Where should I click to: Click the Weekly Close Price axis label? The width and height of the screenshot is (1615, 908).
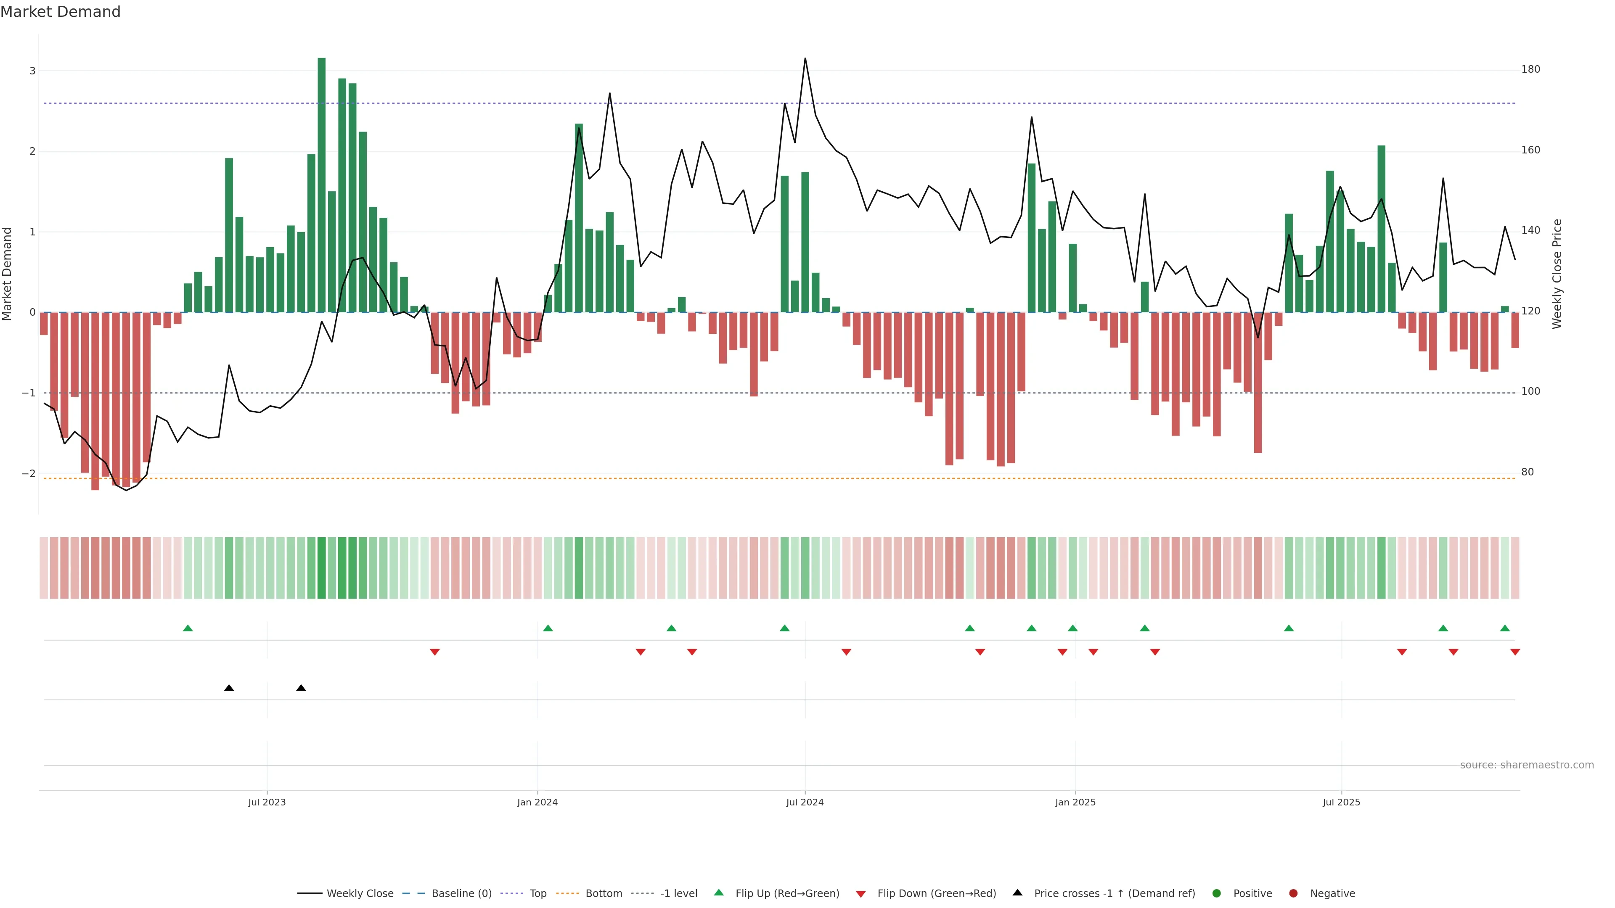1557,274
